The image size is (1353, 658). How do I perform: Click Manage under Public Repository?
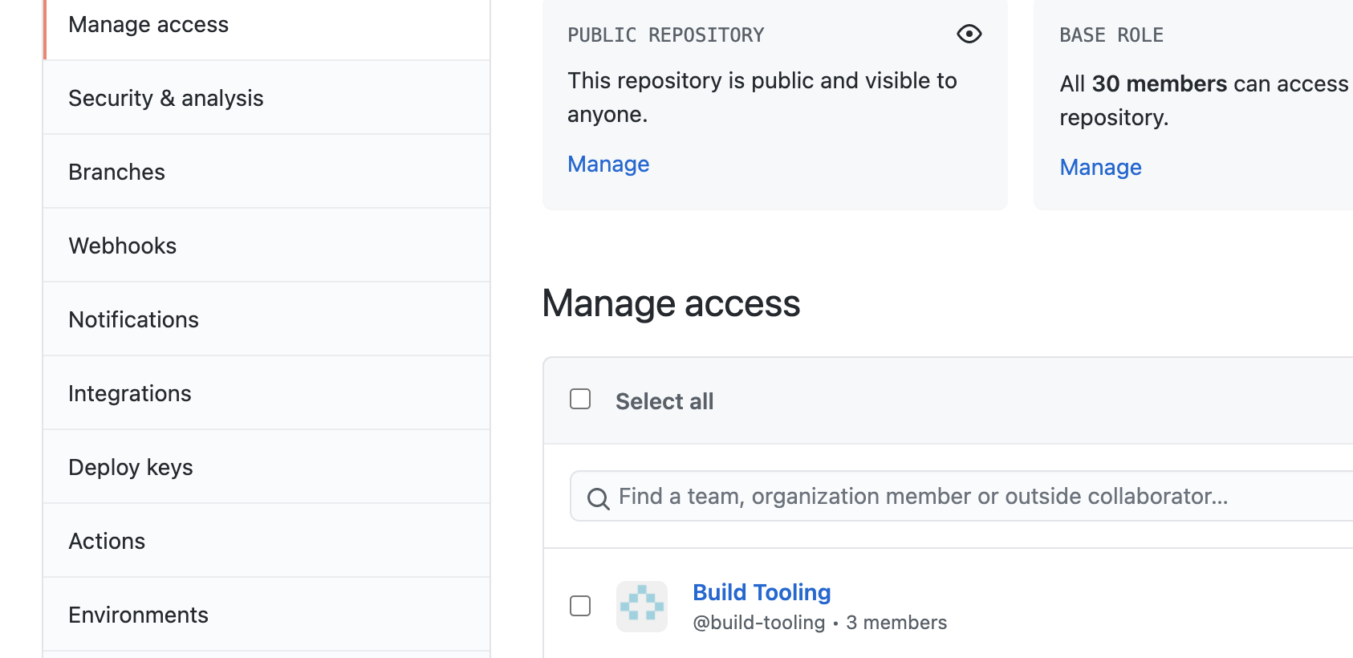[608, 164]
